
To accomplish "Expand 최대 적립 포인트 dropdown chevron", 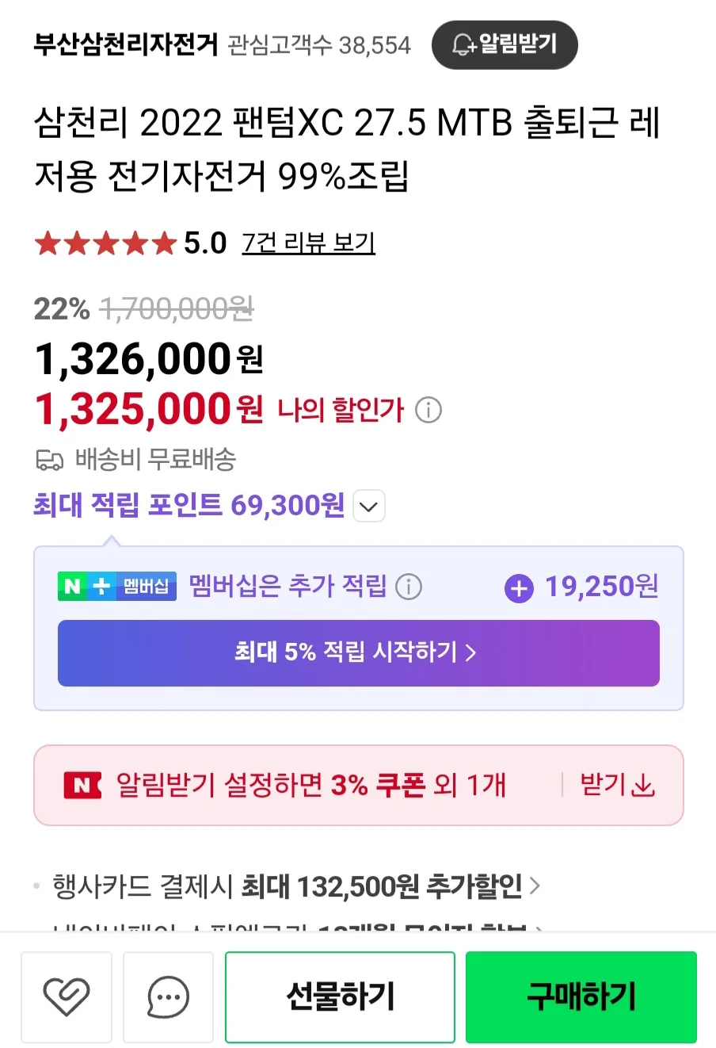I will coord(368,506).
